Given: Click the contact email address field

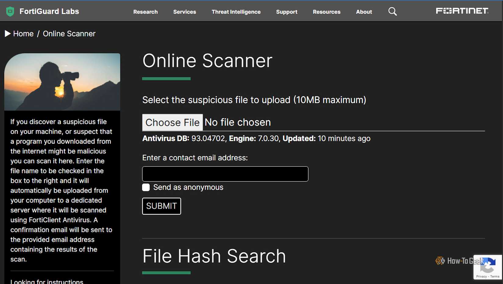Looking at the screenshot, I should point(225,174).
